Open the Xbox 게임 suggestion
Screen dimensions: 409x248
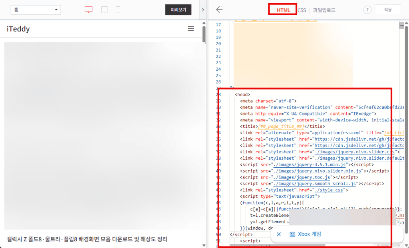310,234
